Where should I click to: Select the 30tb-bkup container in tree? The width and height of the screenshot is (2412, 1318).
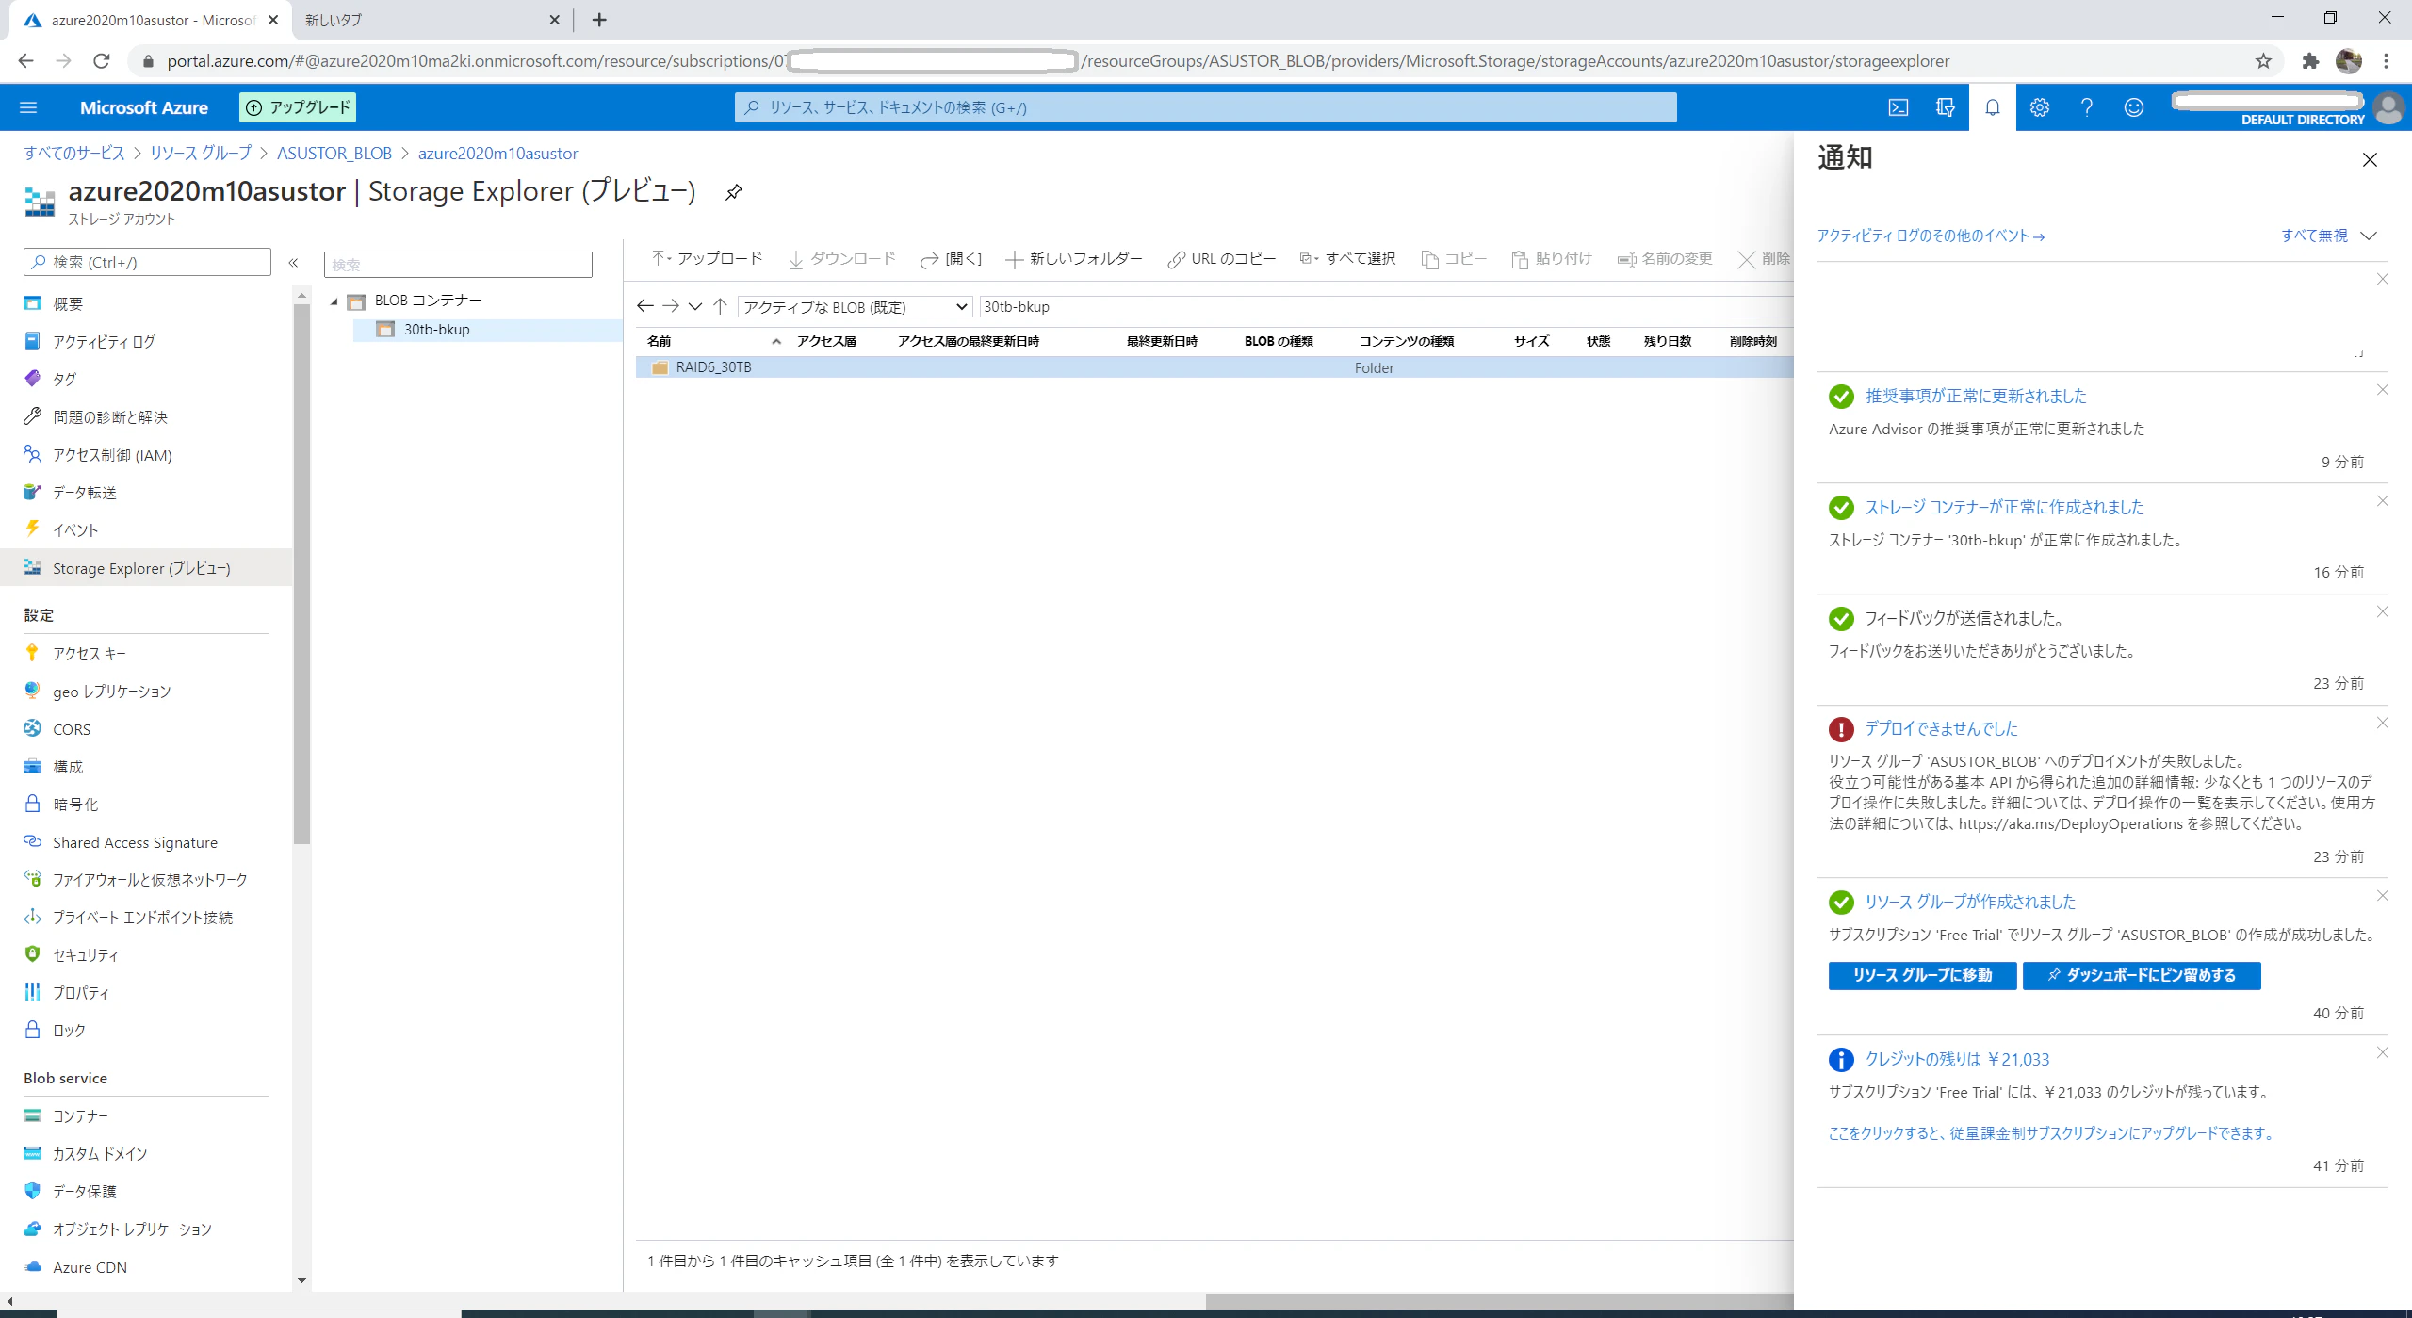pyautogui.click(x=437, y=330)
